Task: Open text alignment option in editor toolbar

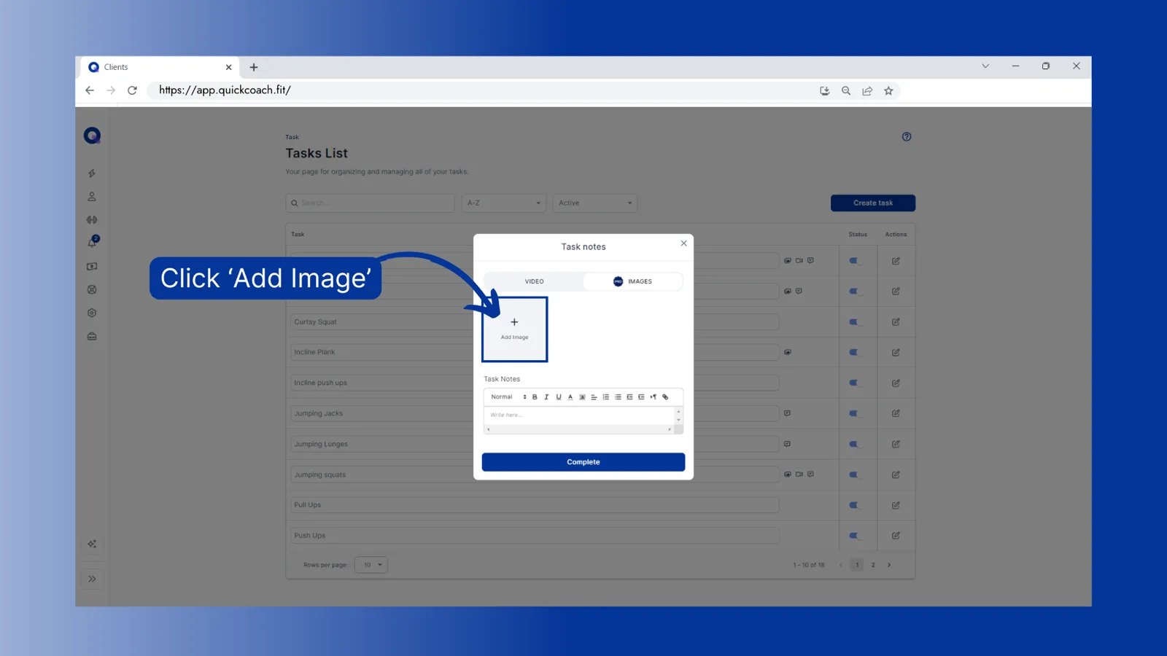Action: pos(594,397)
